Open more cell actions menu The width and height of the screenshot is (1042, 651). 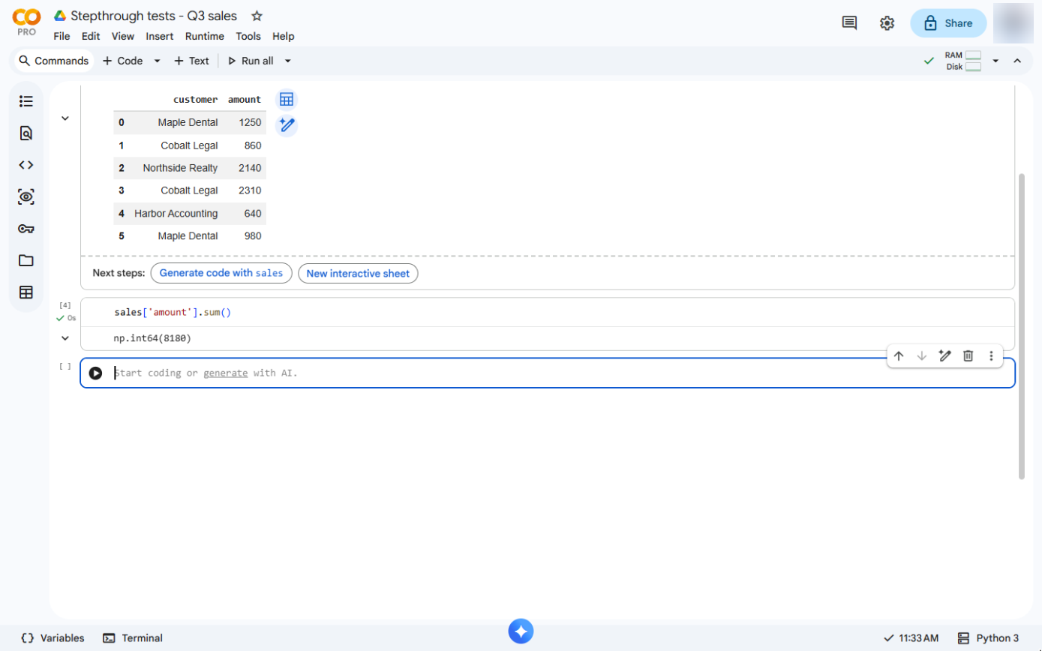point(991,356)
